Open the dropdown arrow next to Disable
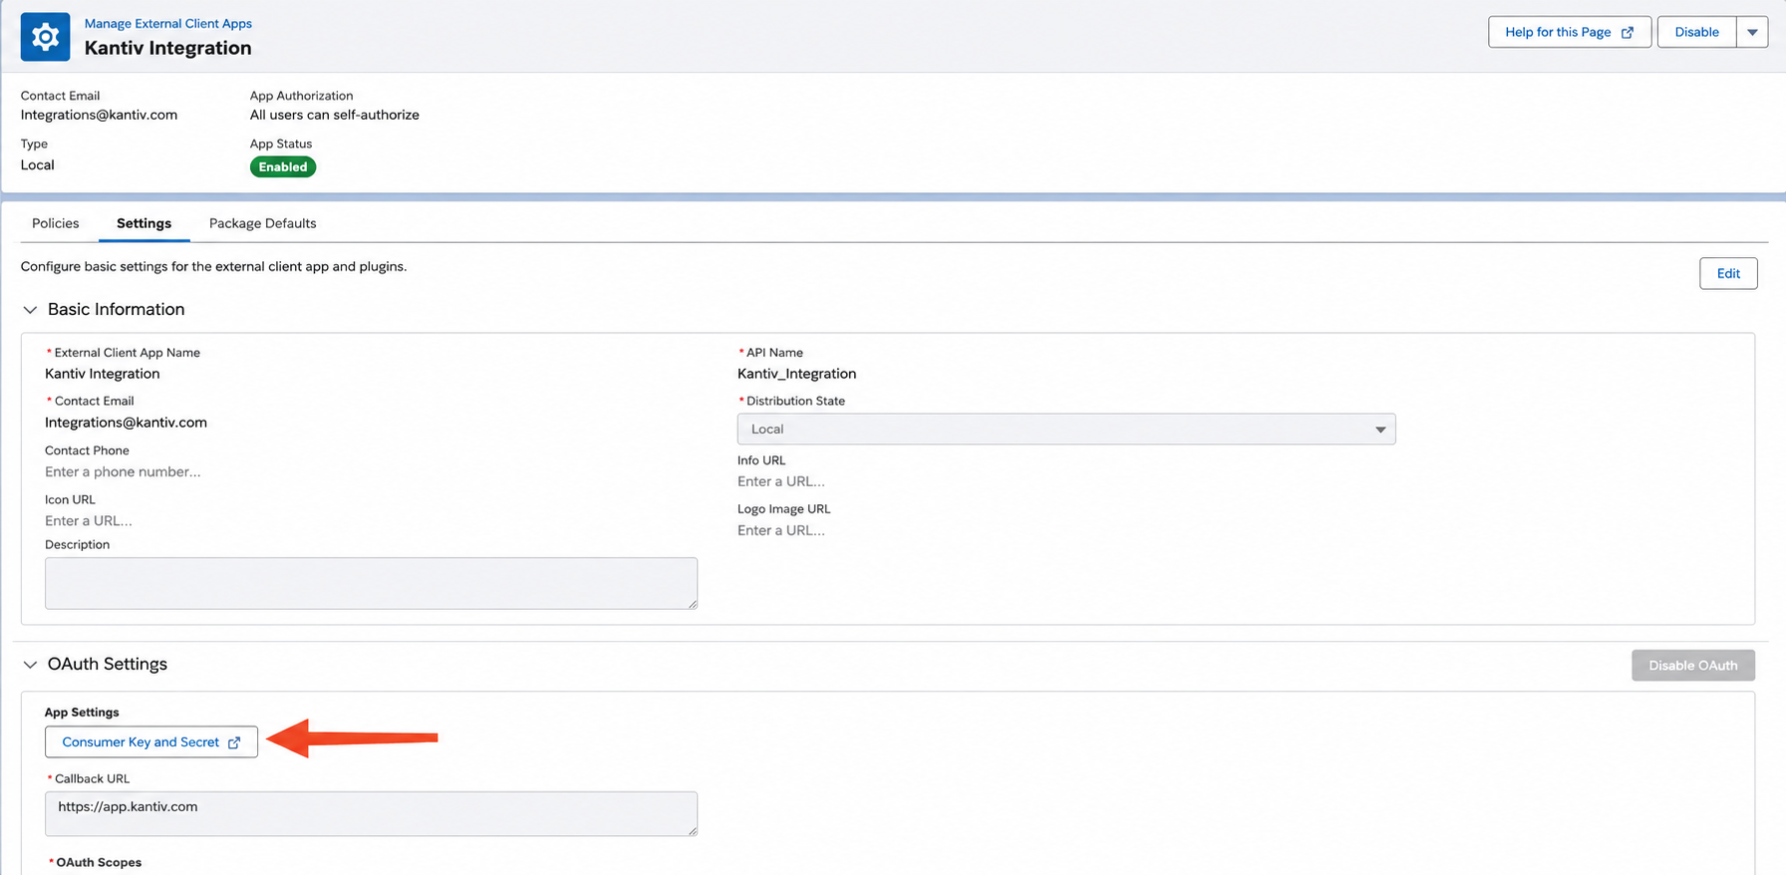 tap(1752, 32)
